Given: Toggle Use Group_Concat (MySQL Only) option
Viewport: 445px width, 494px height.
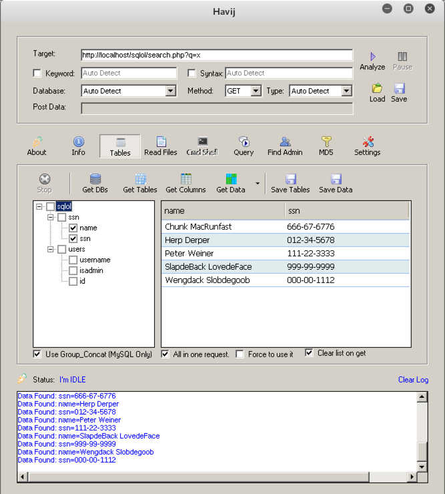Looking at the screenshot, I should tap(37, 354).
